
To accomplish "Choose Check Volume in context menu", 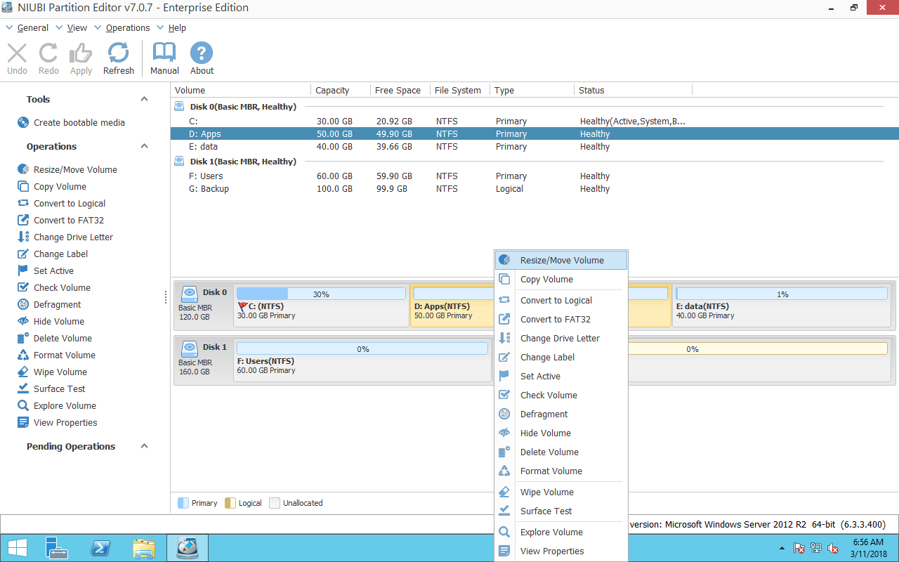I will 561,395.
